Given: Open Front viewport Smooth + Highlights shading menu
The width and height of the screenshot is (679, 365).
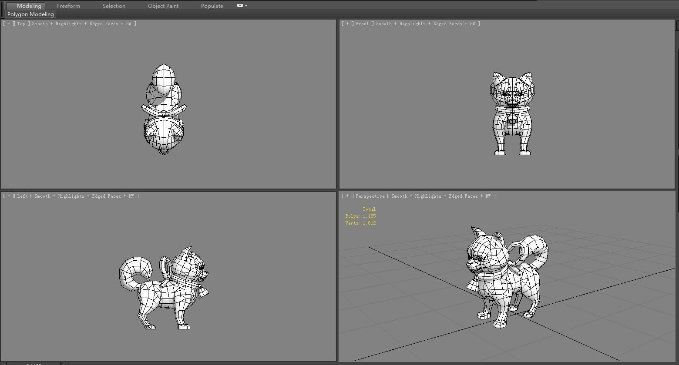Looking at the screenshot, I should (x=425, y=24).
